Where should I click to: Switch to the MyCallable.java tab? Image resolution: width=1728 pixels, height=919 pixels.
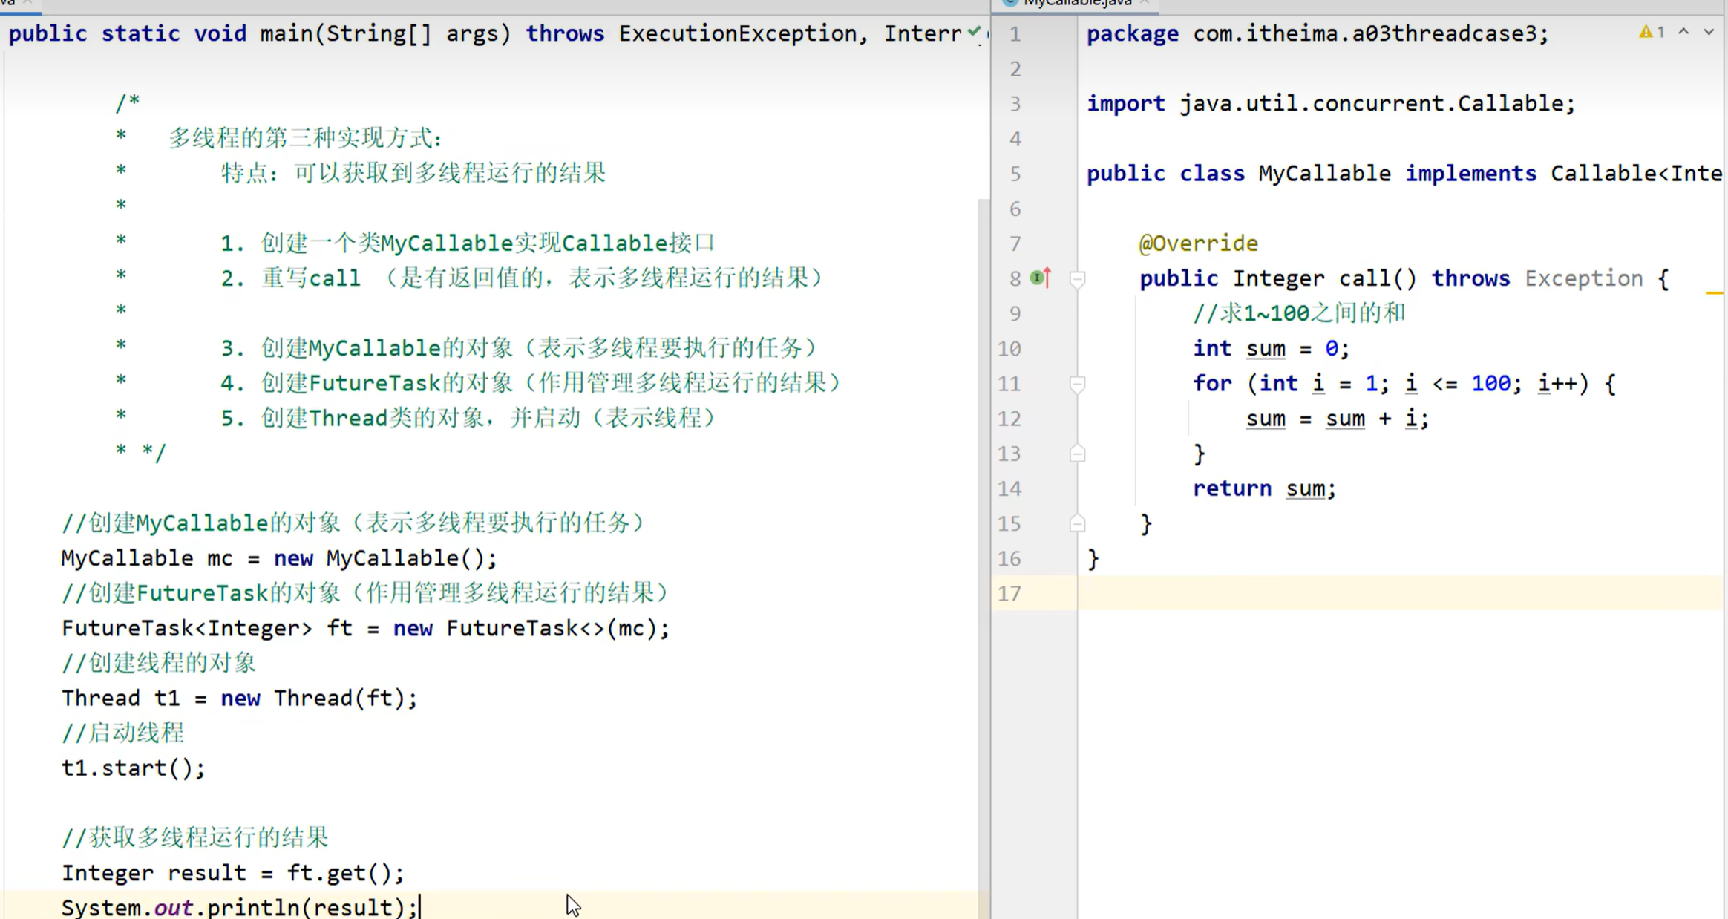pyautogui.click(x=1076, y=4)
